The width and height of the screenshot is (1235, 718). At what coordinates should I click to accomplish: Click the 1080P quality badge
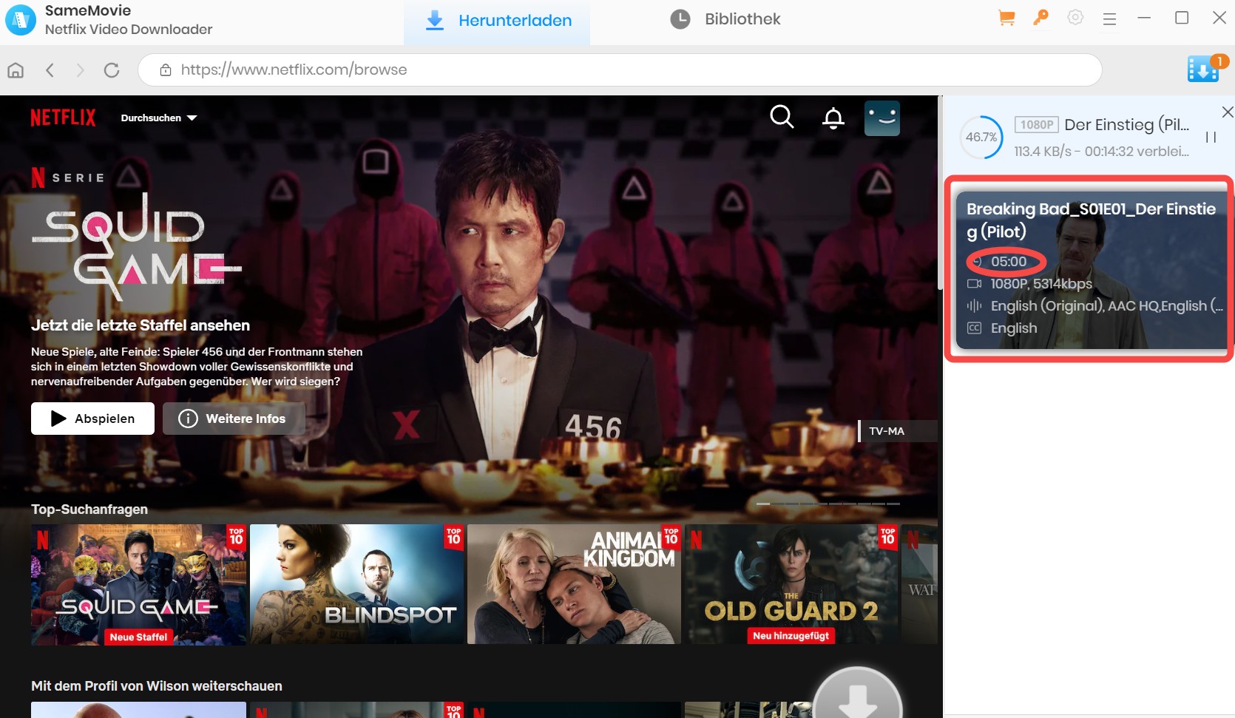click(x=1037, y=125)
